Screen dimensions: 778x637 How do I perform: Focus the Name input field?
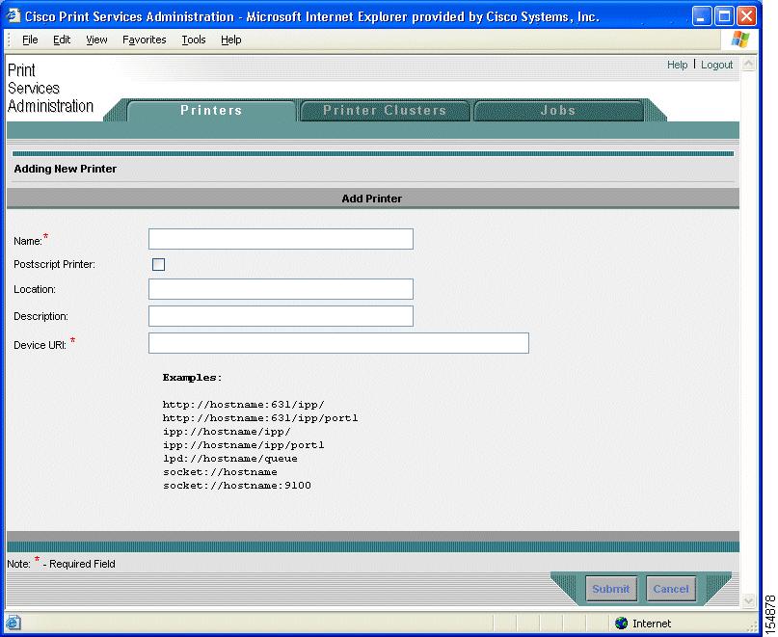(281, 239)
